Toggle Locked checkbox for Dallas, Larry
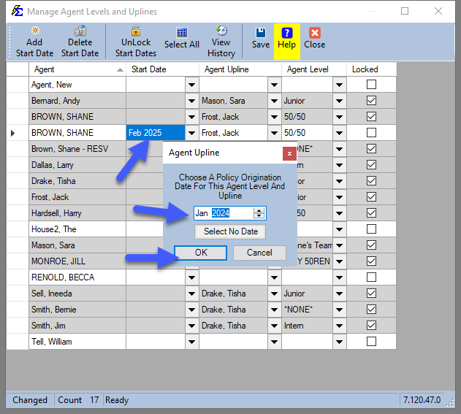This screenshot has width=461, height=414. [371, 165]
